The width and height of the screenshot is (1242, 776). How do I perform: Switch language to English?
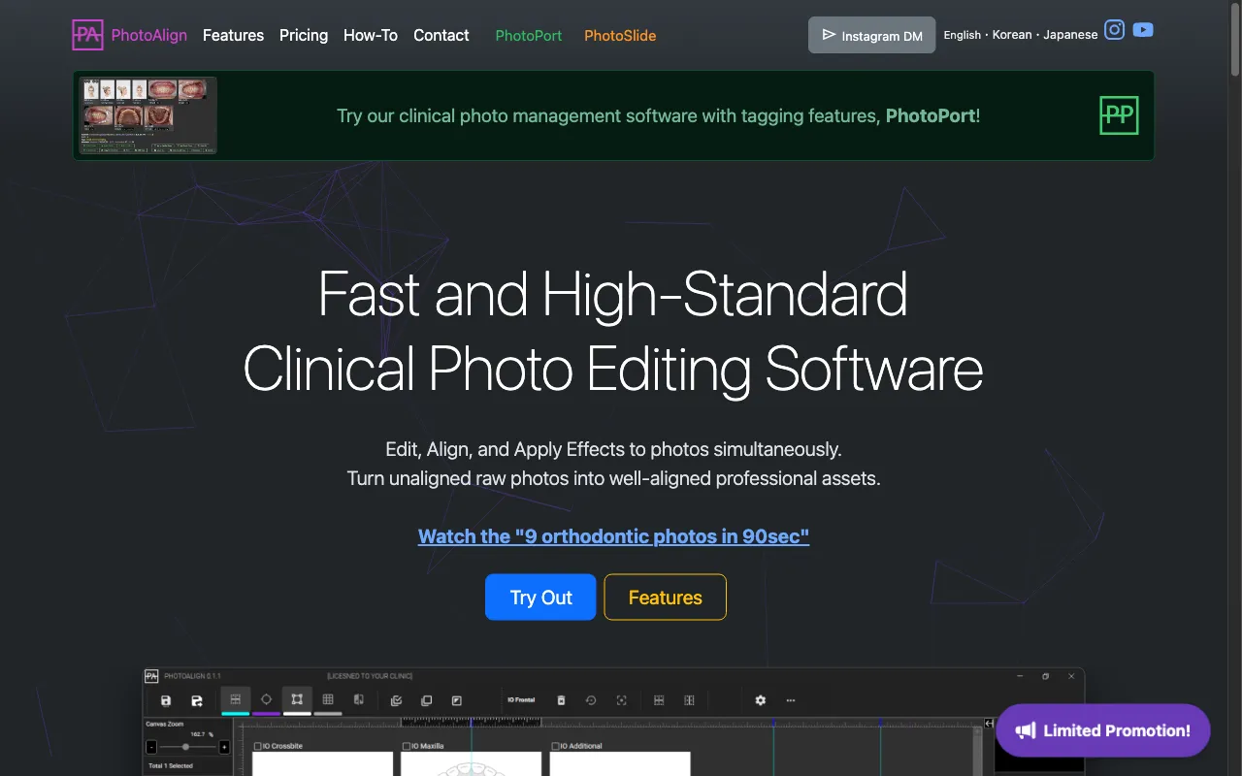pyautogui.click(x=963, y=35)
